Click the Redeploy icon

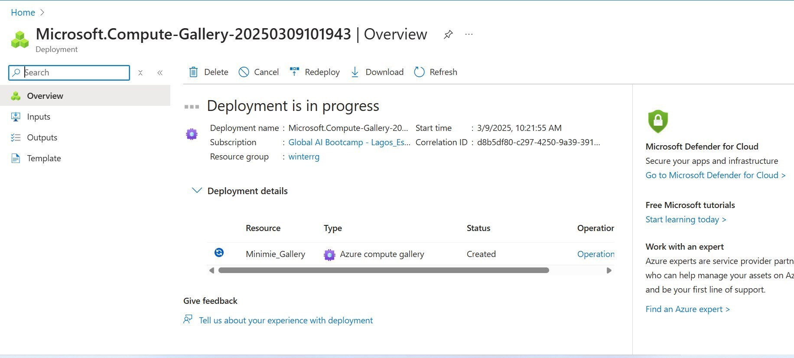tap(295, 72)
